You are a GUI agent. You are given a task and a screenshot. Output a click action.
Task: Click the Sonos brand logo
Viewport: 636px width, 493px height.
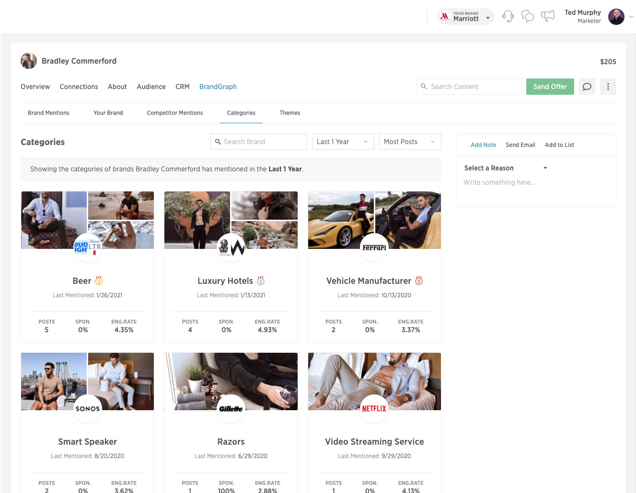coord(88,409)
